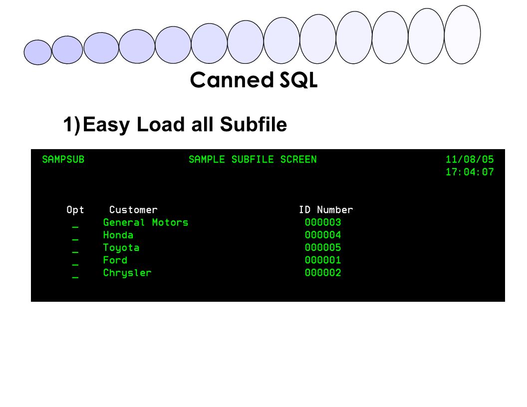Image resolution: width=527 pixels, height=407 pixels.
Task: Click the Customer column header
Action: point(133,210)
